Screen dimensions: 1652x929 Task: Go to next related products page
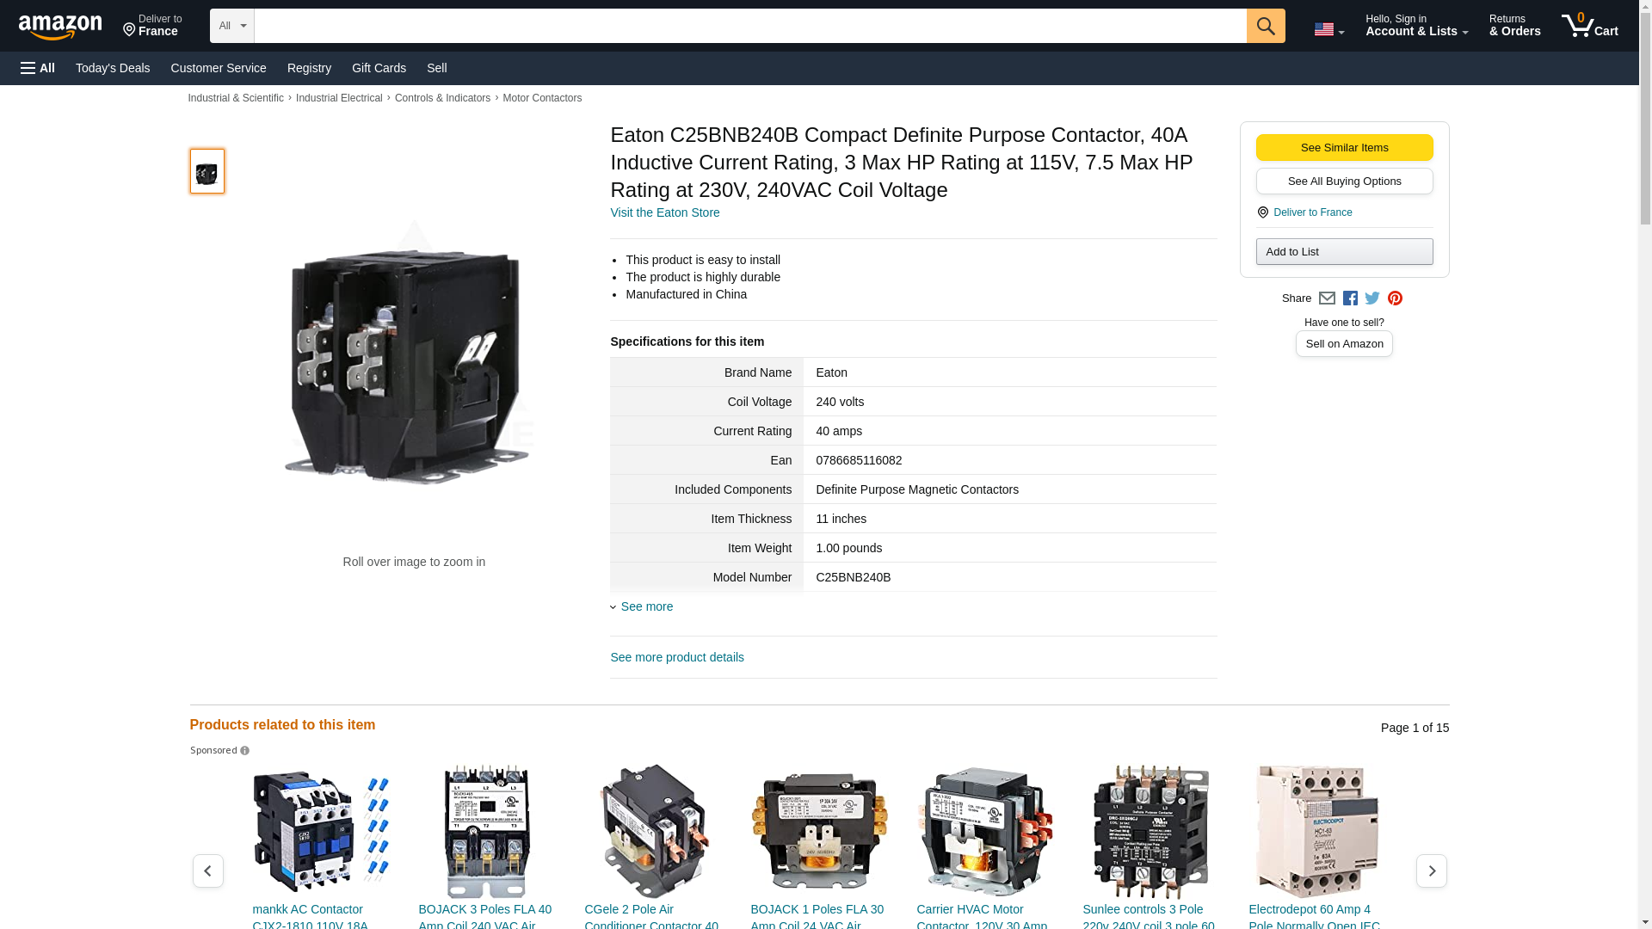point(1431,871)
